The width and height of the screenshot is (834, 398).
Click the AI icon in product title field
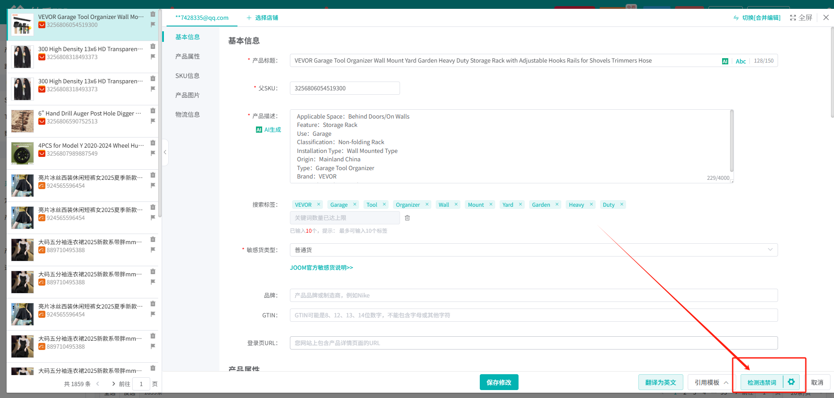[725, 61]
